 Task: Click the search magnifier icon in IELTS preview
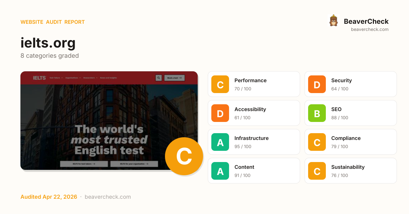158,78
